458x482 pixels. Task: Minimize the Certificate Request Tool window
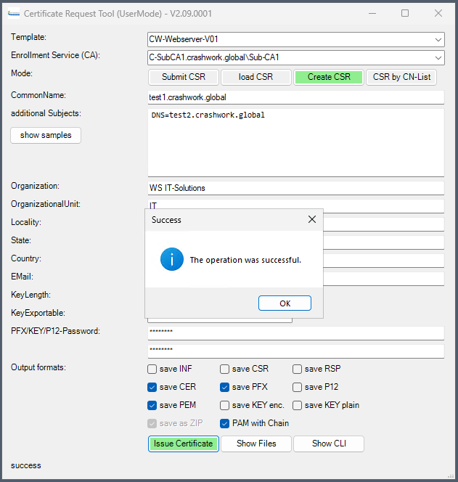pos(372,13)
